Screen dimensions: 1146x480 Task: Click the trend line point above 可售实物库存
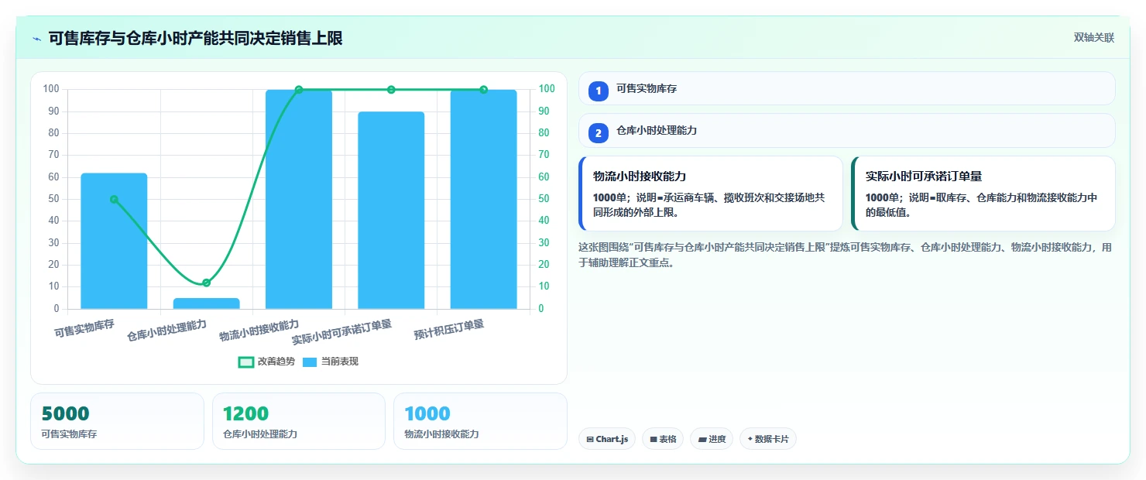114,199
